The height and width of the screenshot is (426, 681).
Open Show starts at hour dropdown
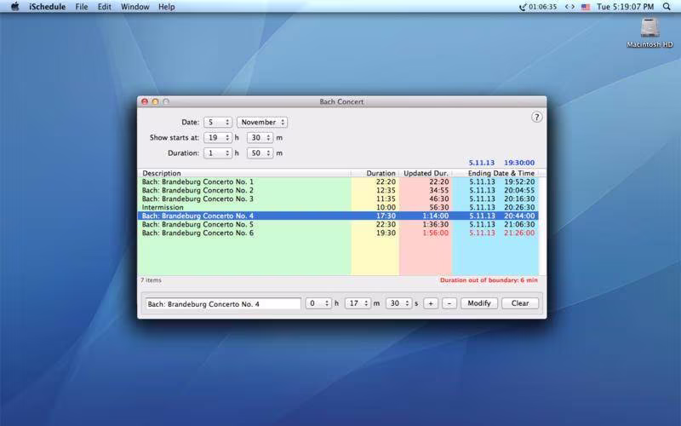[218, 138]
